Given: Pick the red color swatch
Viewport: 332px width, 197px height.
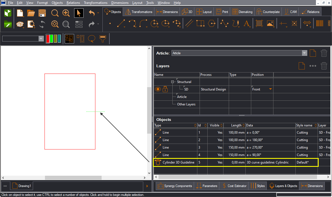Looking at the screenshot, I should (48, 39).
